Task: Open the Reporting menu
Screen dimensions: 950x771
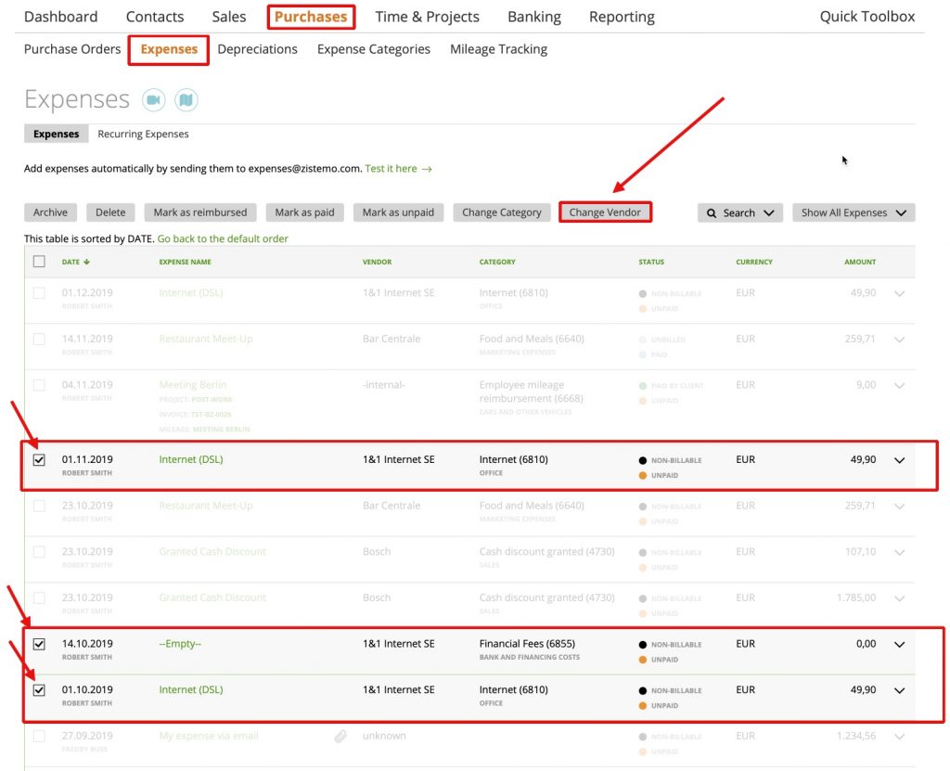Action: click(621, 16)
